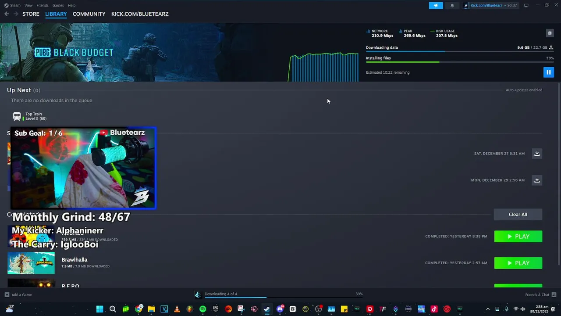The image size is (561, 316).
Task: Click the game icon beside Downloading 4 of 4
Action: [198, 294]
